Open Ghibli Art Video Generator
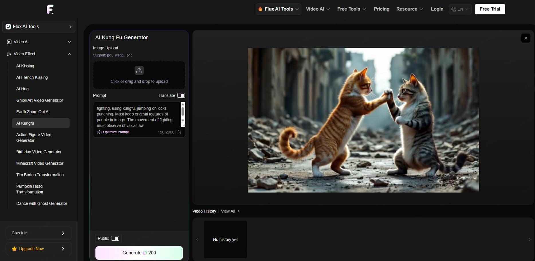The image size is (535, 261). point(40,100)
